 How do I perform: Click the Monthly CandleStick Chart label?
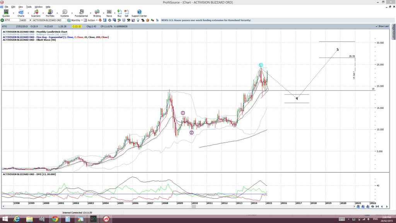pyautogui.click(x=35, y=32)
